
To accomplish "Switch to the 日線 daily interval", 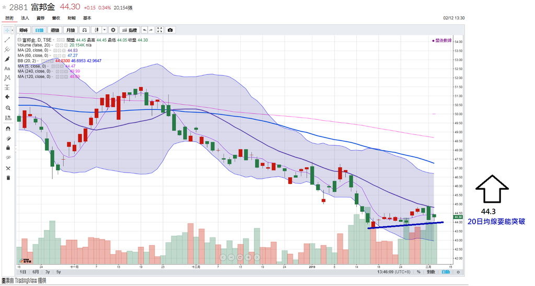I will (x=39, y=30).
